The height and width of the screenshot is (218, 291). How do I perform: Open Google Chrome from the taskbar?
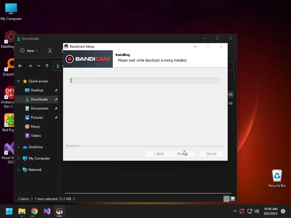point(34,211)
